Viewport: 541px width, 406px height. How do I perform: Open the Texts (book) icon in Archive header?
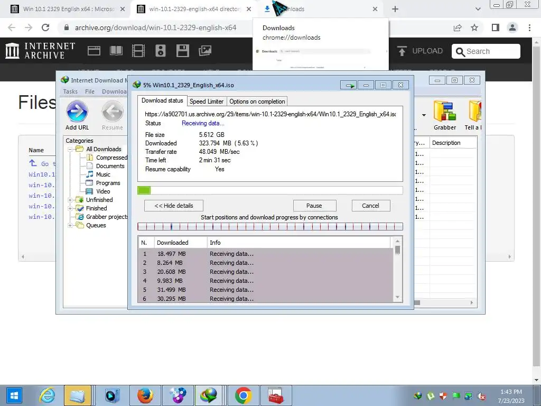(x=116, y=51)
